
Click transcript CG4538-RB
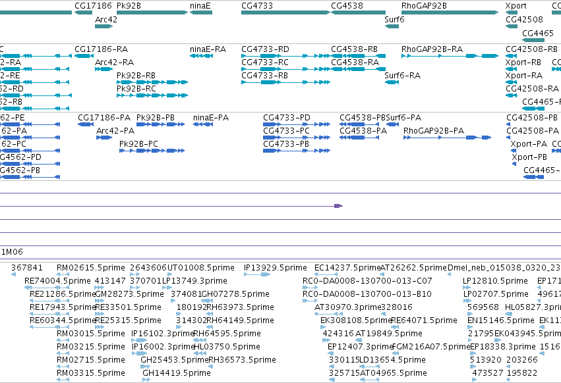click(354, 49)
